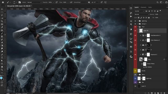
Task: Switch to the Channels tab
Action: click(143, 7)
